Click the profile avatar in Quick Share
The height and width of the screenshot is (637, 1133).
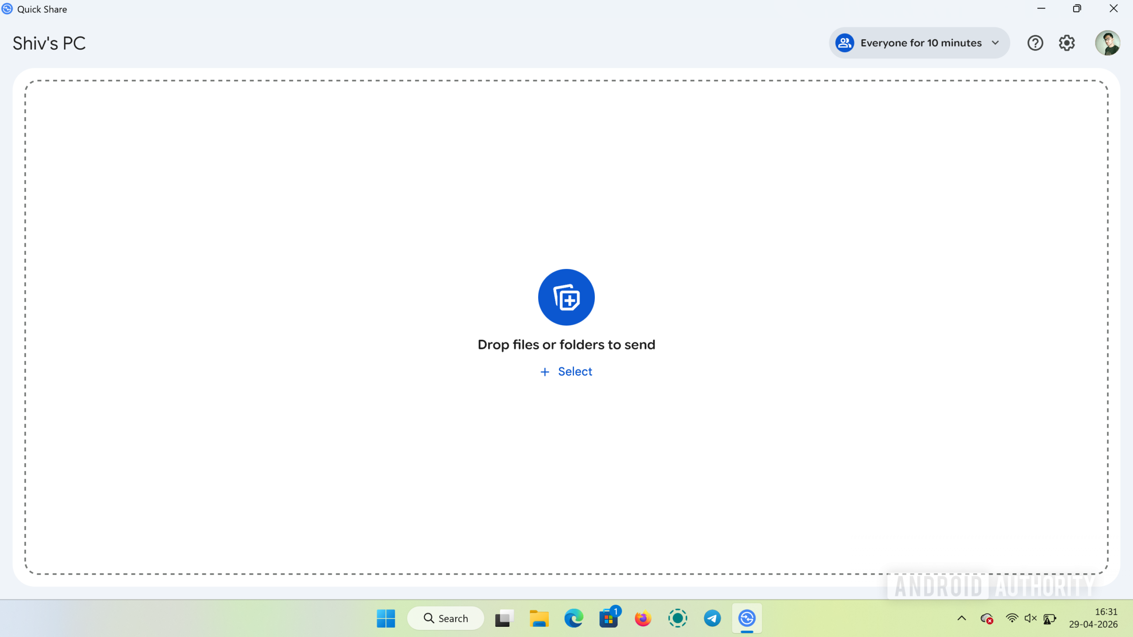[x=1107, y=42]
